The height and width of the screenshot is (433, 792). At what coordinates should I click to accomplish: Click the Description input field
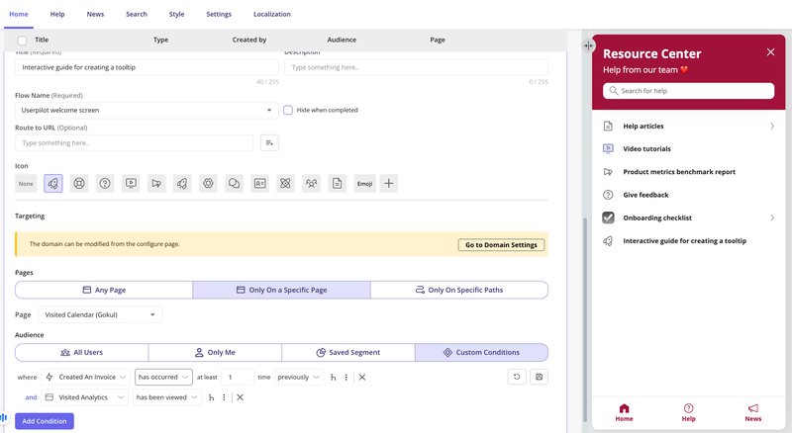[x=416, y=67]
